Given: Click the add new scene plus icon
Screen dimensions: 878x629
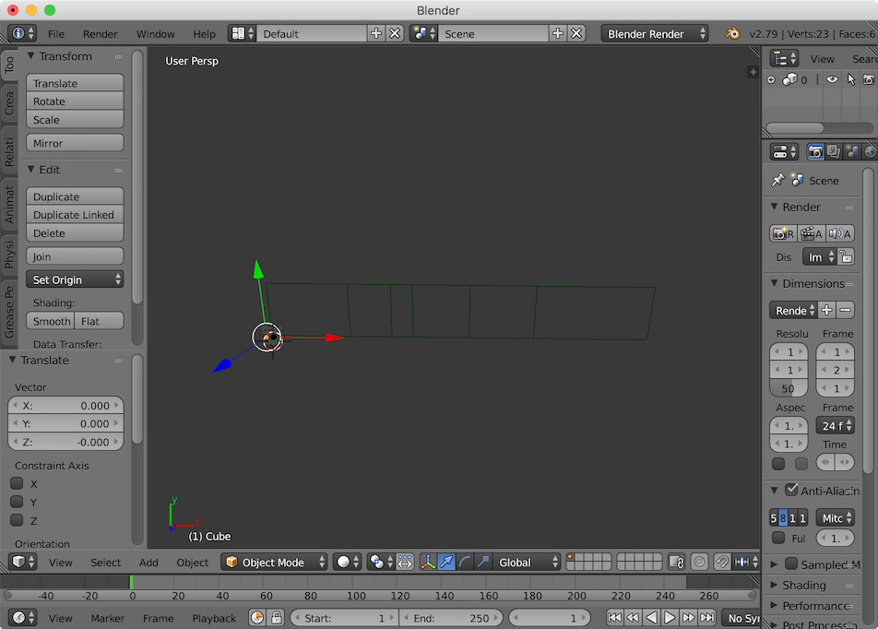Looking at the screenshot, I should [557, 33].
